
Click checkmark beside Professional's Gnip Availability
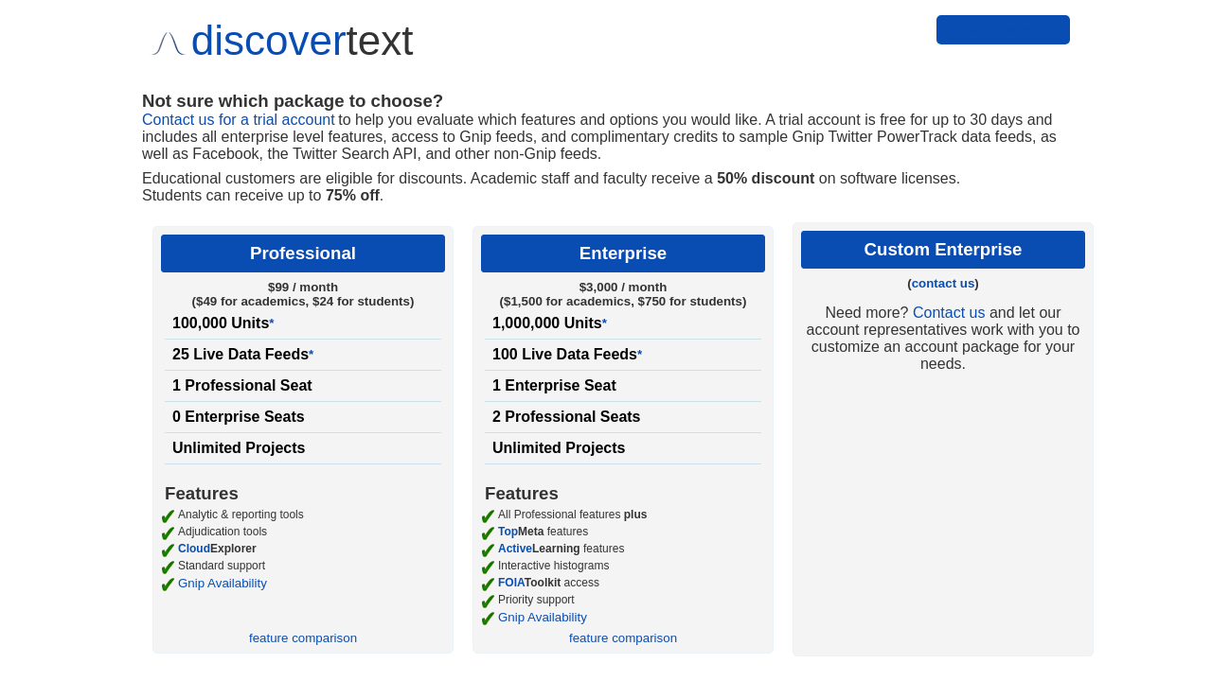pyautogui.click(x=168, y=585)
